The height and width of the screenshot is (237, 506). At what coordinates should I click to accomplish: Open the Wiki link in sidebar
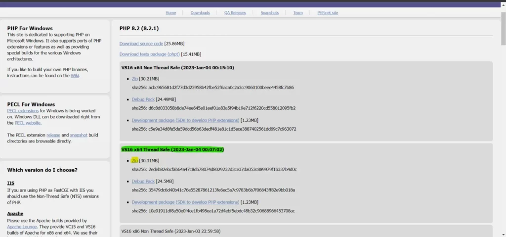point(75,76)
